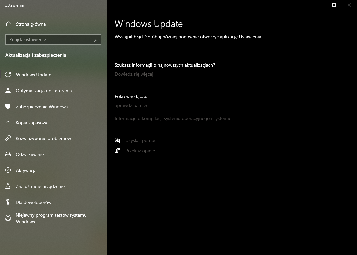
Task: Click the Uzyskaj pomoc chat bubble icon
Action: (117, 140)
